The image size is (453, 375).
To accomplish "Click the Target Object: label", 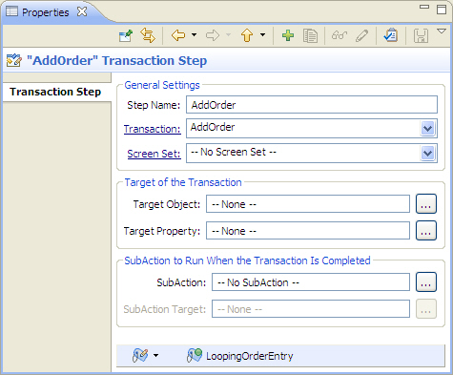I will (167, 204).
